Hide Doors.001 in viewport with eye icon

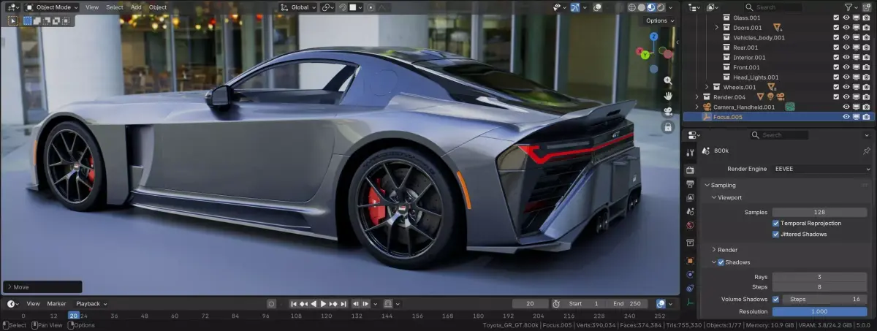[x=846, y=27]
